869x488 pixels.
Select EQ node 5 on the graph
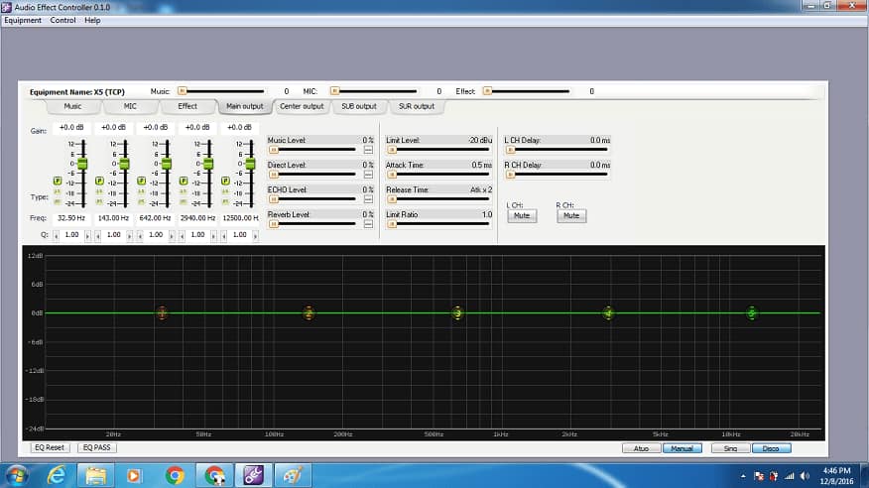coord(752,313)
